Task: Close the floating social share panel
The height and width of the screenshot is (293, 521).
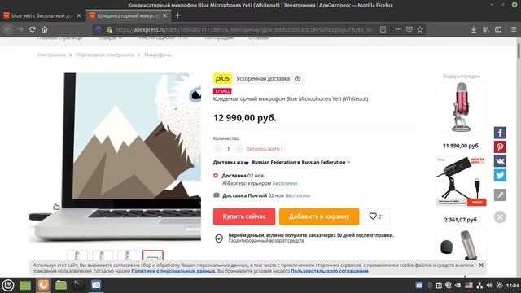Action: (x=500, y=217)
